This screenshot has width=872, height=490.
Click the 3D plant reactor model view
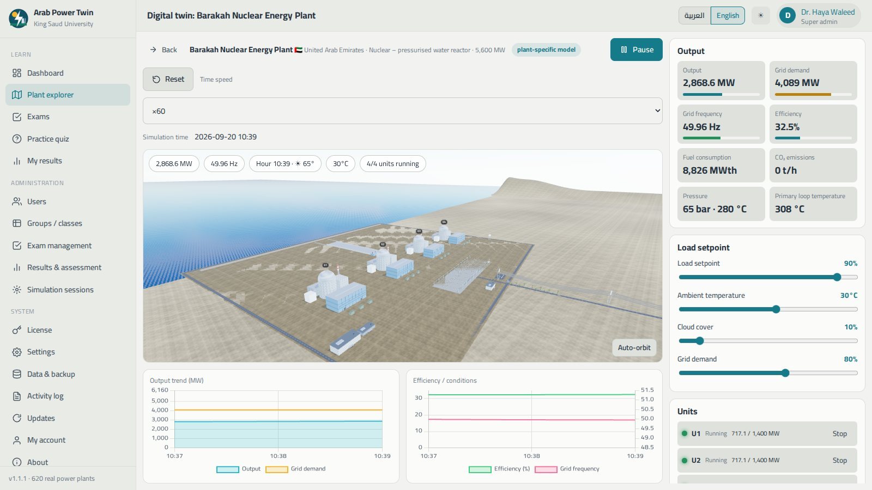click(x=403, y=256)
